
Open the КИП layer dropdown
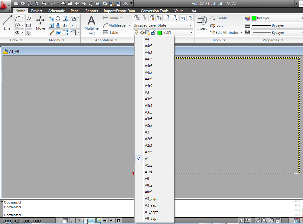tap(163, 33)
